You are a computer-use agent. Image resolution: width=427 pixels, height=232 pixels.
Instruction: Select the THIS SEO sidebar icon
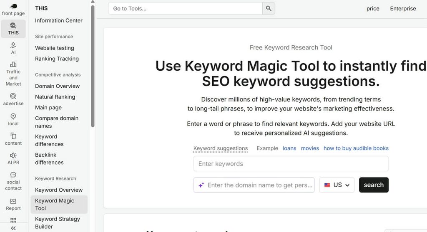click(13, 25)
